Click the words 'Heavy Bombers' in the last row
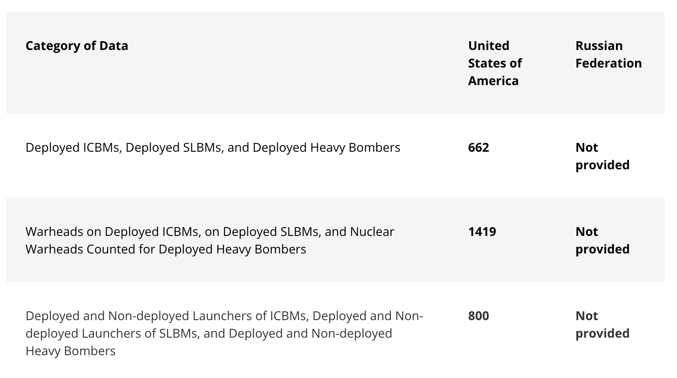The image size is (677, 378). pyautogui.click(x=71, y=351)
